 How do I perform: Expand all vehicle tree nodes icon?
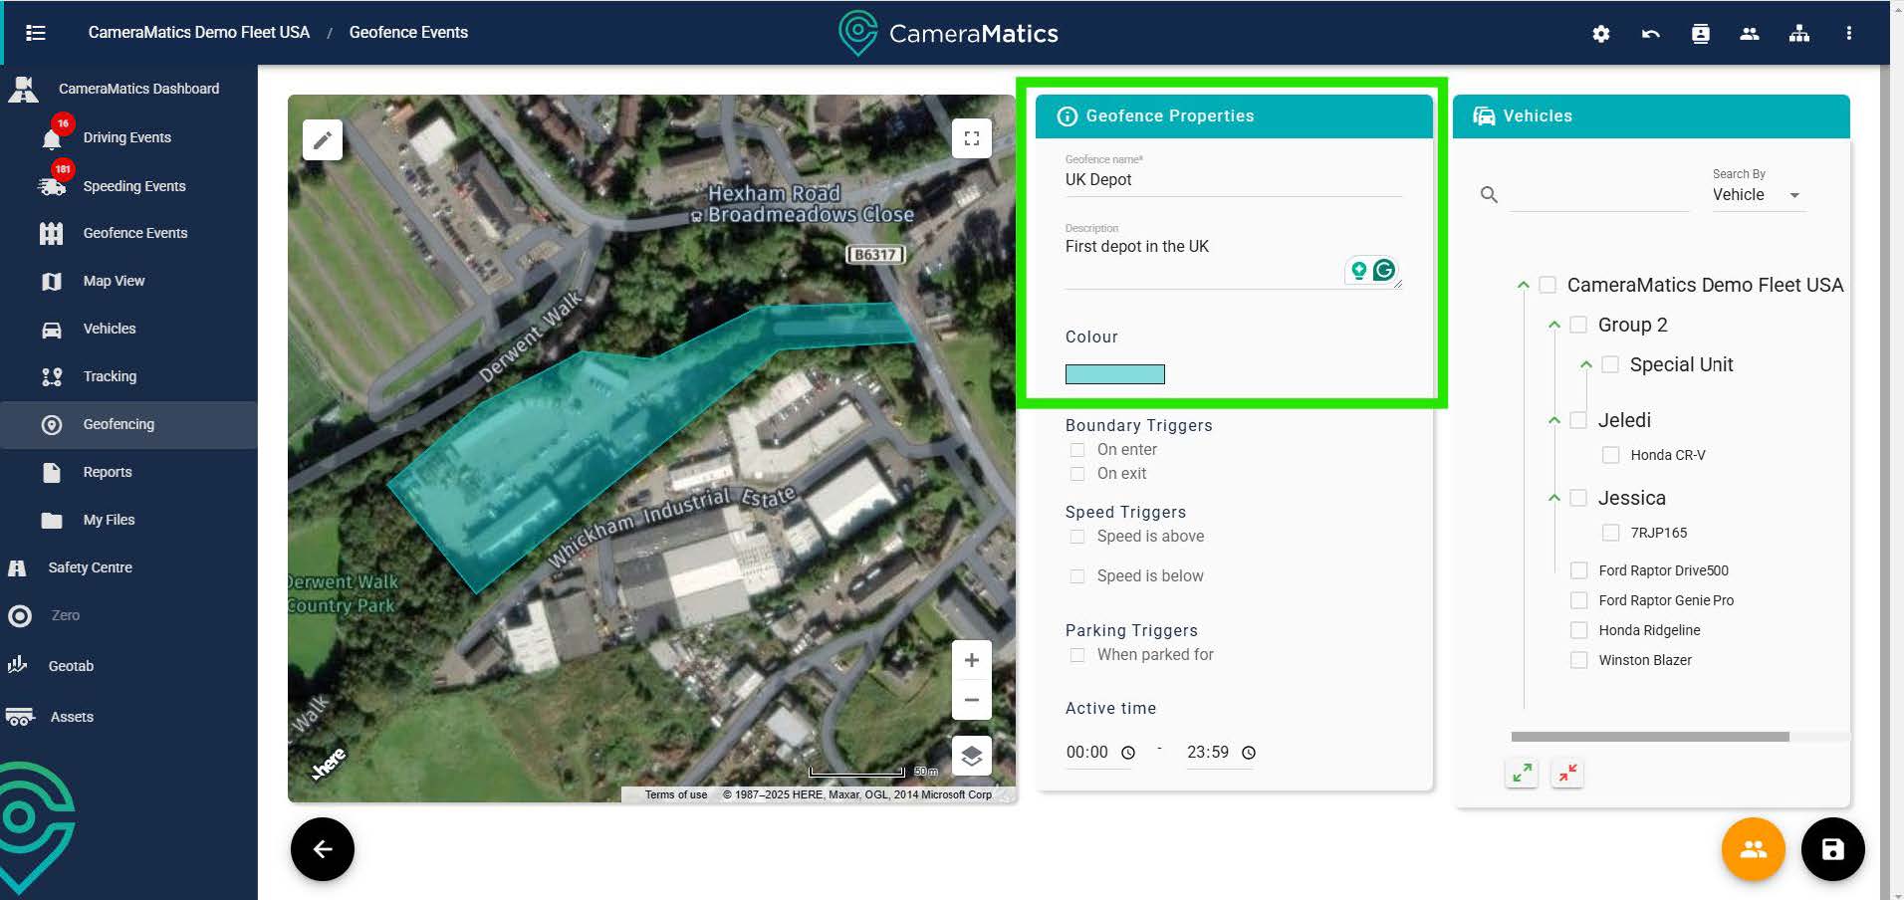(1522, 773)
